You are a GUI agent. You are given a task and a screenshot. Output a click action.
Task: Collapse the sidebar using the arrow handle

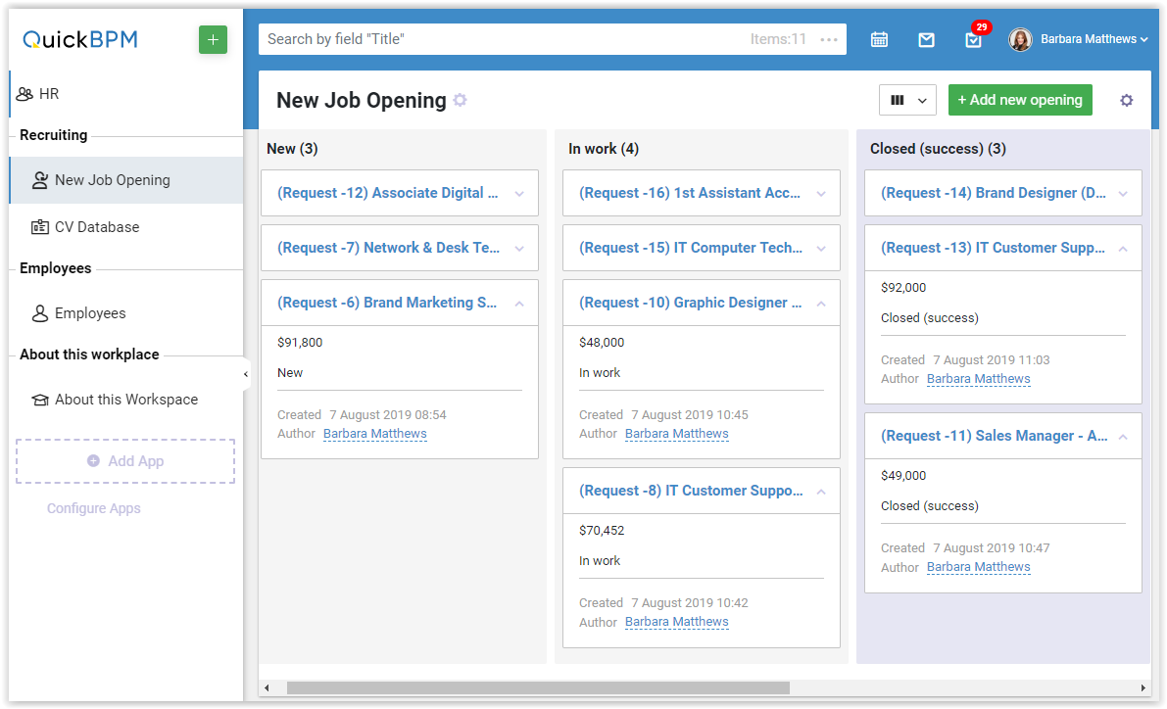pyautogui.click(x=245, y=374)
